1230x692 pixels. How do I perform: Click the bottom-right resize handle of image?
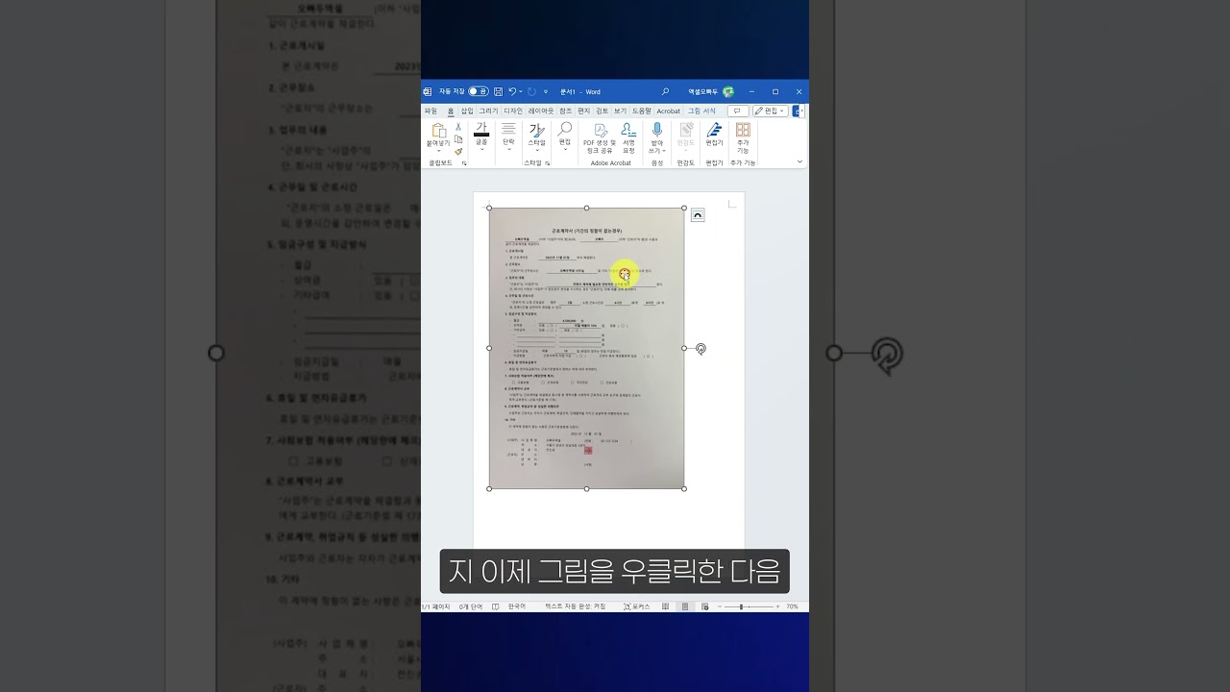coord(684,488)
